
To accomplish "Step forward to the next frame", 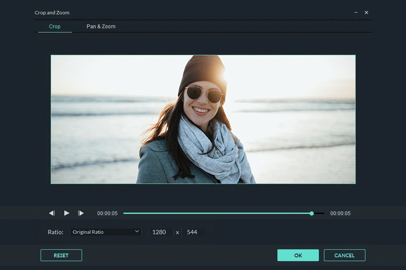I will [x=81, y=213].
